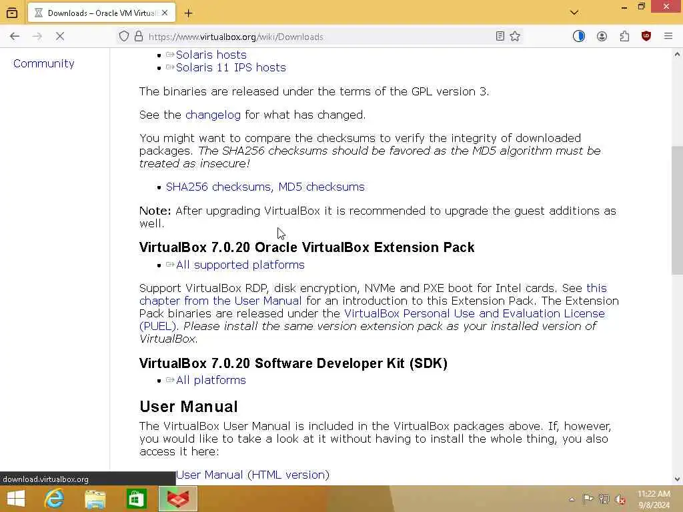The image size is (683, 512).
Task: Open File Explorer from the taskbar
Action: tap(95, 499)
